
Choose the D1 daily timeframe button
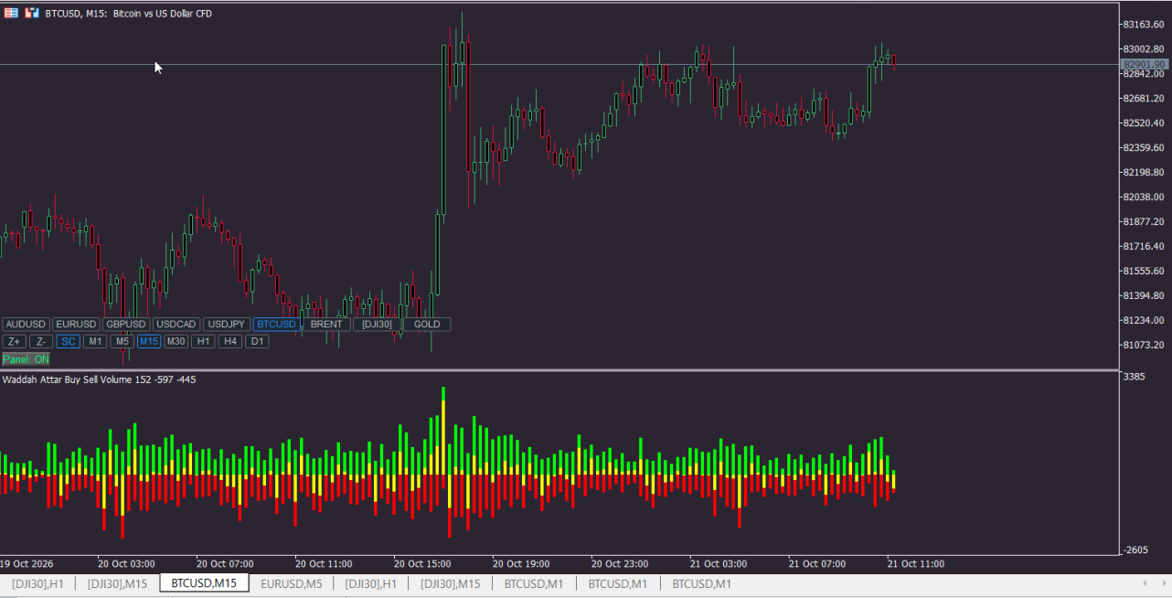coord(257,342)
